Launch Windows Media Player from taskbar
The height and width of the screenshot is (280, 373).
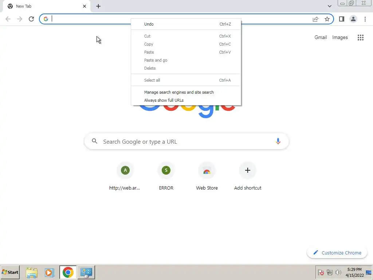[x=50, y=272]
